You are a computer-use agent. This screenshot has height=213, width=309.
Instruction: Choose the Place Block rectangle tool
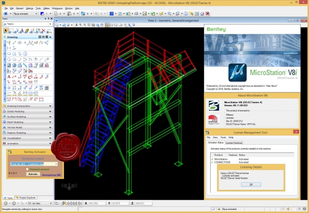point(9,54)
